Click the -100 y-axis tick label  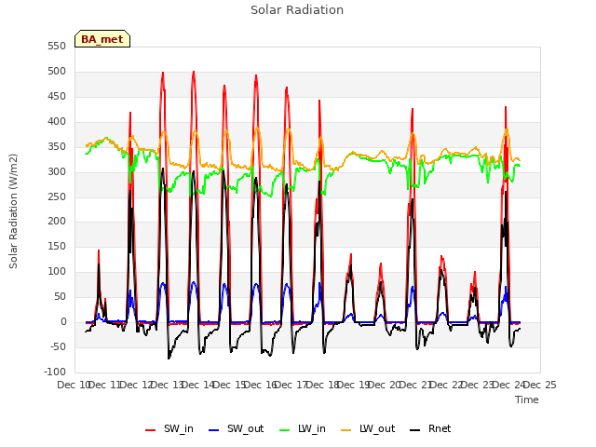coord(55,372)
